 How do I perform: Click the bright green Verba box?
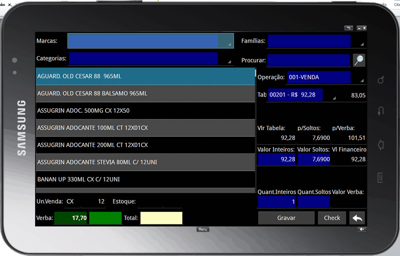coord(106,218)
